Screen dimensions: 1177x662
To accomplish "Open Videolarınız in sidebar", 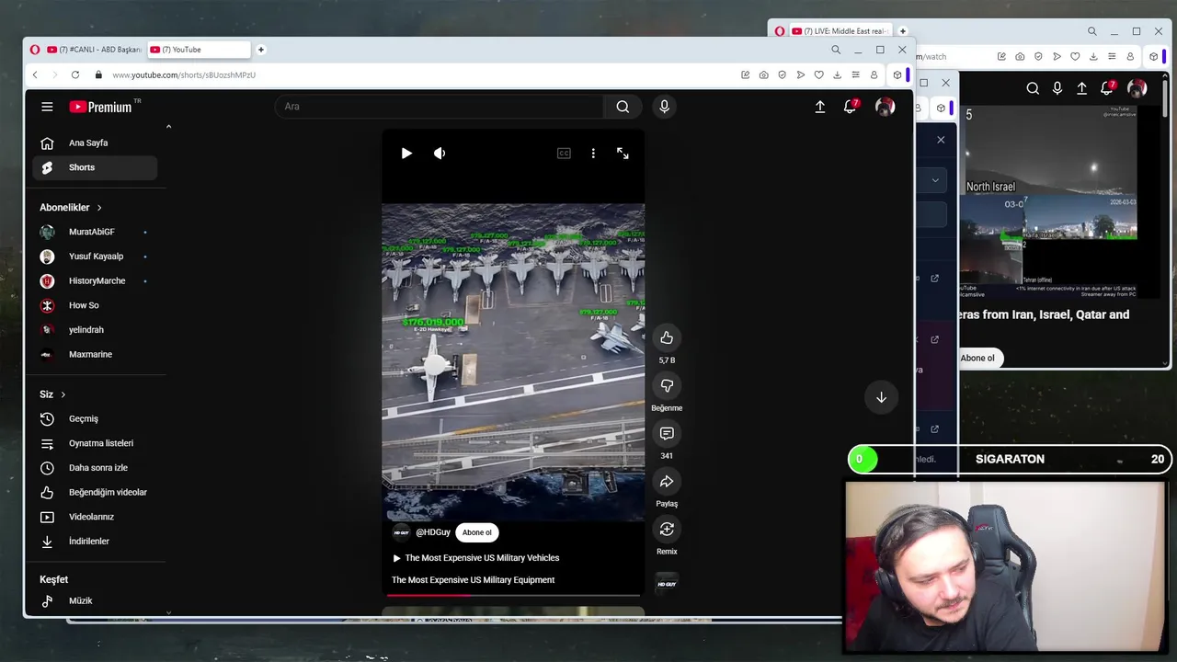I will 96,517.
